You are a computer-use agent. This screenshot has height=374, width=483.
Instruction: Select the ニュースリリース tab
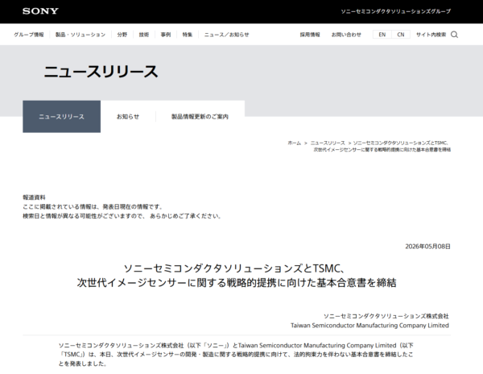(62, 117)
